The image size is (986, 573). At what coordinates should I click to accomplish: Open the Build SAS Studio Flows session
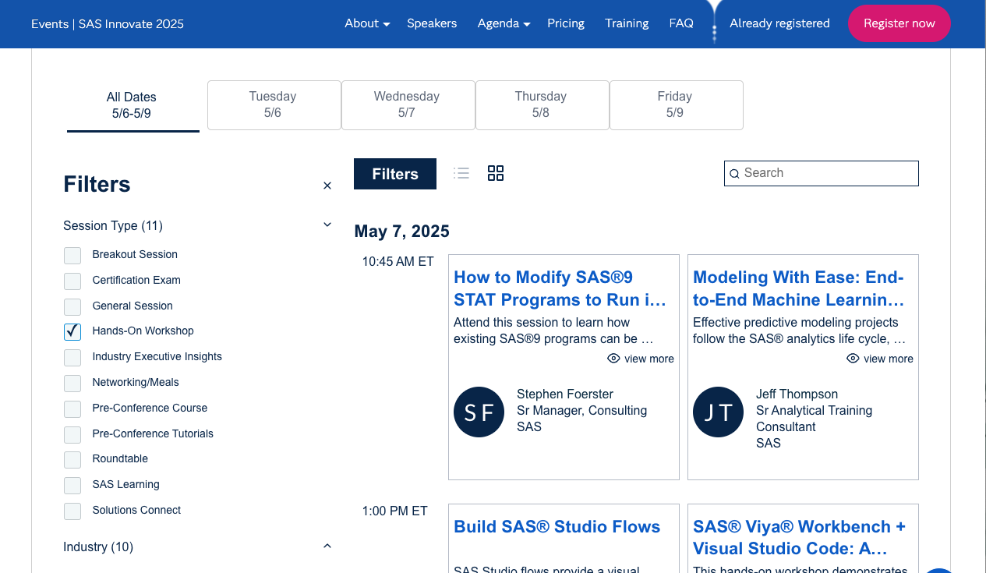click(x=557, y=527)
